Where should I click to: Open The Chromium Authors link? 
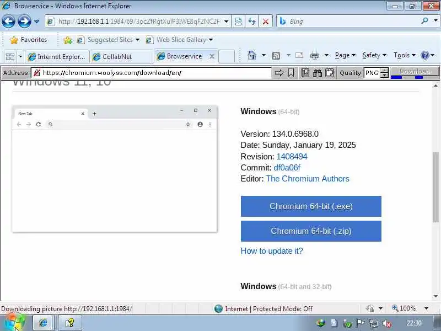tap(308, 179)
